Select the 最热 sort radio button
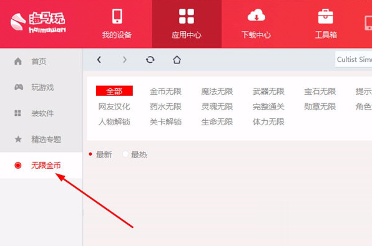The width and height of the screenshot is (372, 246). [125, 154]
